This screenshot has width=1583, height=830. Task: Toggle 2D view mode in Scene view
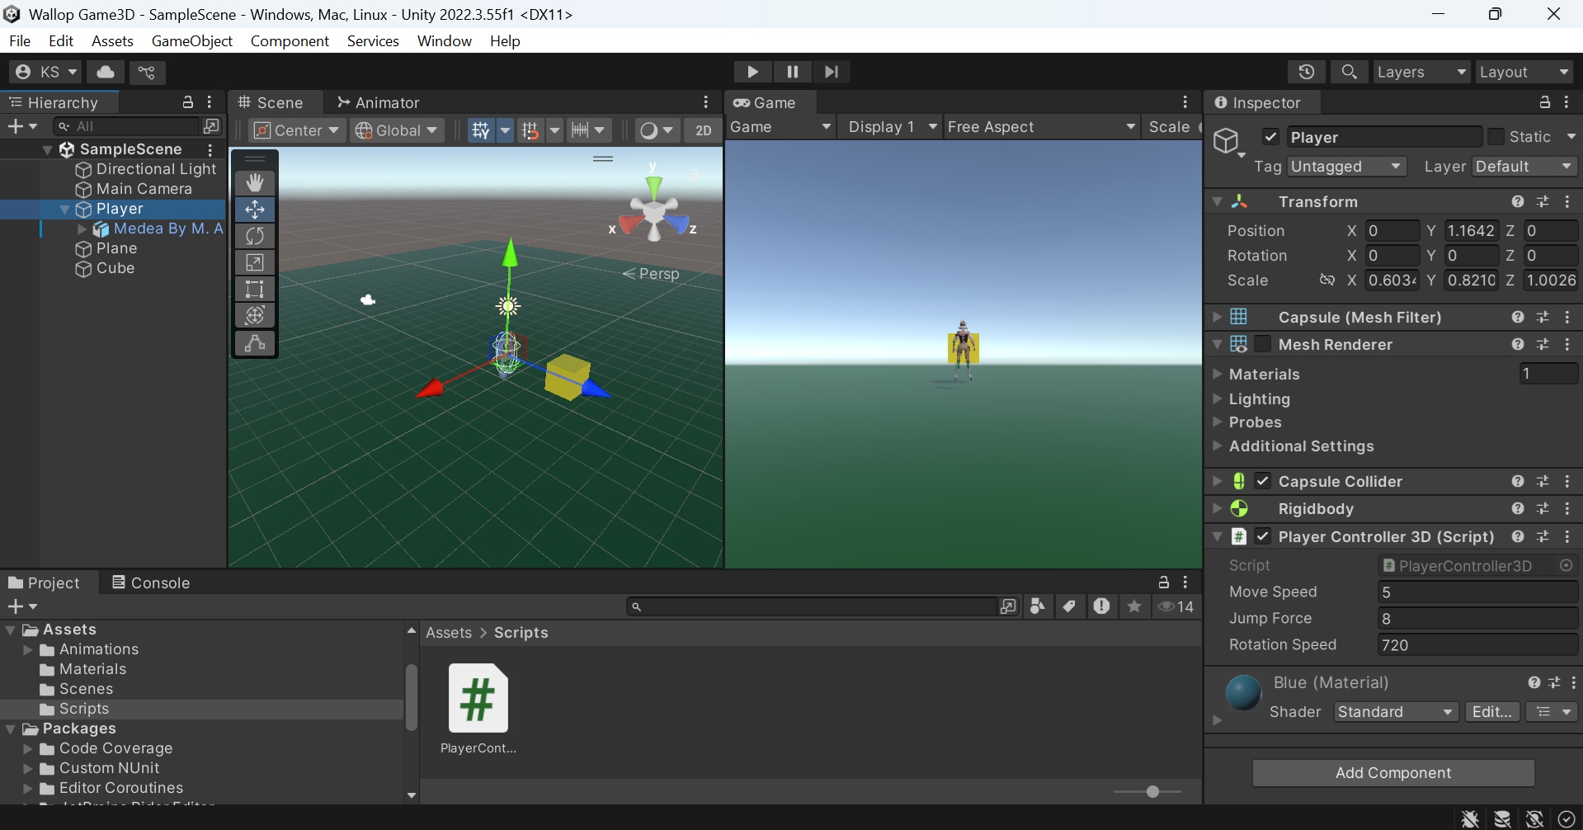(x=701, y=130)
